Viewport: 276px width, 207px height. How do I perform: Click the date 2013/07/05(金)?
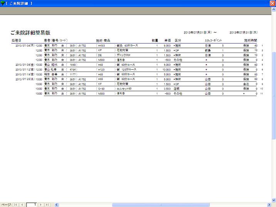[x=25, y=65]
